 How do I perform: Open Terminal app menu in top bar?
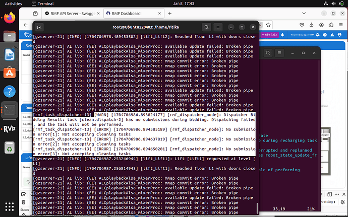click(42, 4)
